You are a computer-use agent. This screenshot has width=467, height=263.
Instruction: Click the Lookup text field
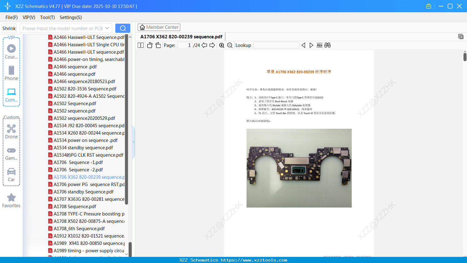click(x=276, y=45)
